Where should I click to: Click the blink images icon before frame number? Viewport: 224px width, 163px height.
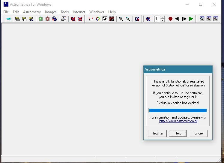148,19
